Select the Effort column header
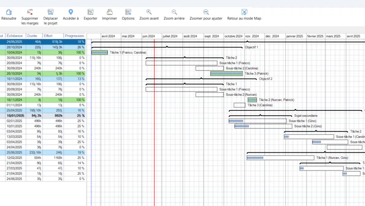 (x=48, y=36)
